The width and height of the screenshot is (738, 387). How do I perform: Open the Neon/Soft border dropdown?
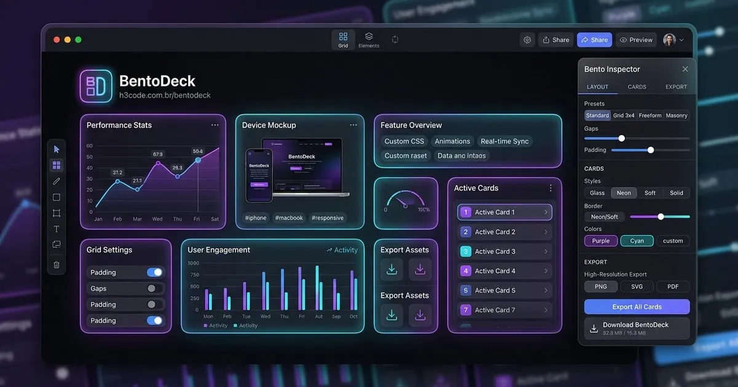(x=605, y=217)
